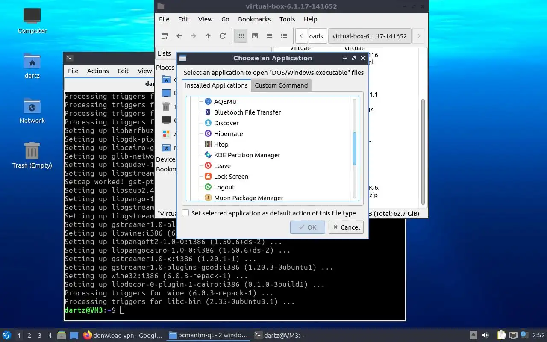The height and width of the screenshot is (342, 547).
Task: Switch to the Custom Command tab
Action: click(281, 85)
